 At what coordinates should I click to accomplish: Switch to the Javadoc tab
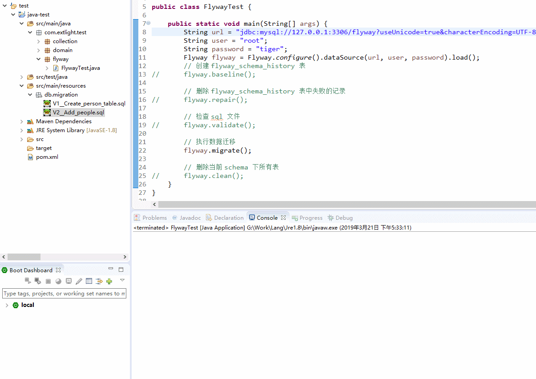(186, 218)
